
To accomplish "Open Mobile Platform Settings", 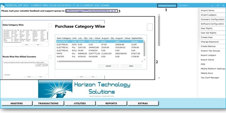I will pyautogui.click(x=212, y=69).
